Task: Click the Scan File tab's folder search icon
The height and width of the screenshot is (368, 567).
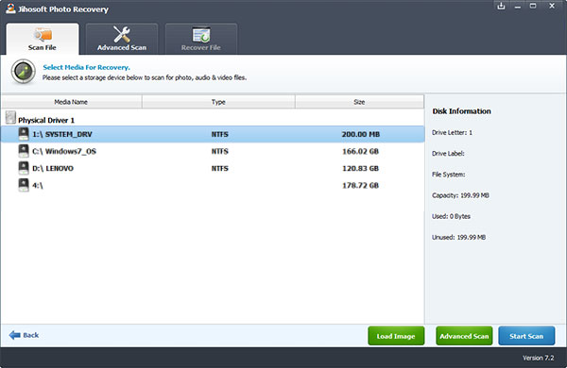Action: click(43, 35)
